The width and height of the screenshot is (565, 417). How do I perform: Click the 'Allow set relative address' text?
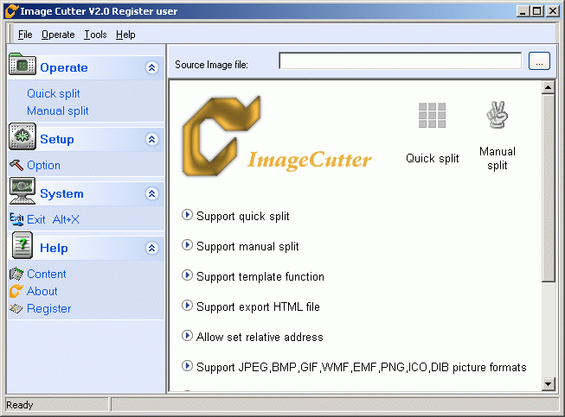pyautogui.click(x=260, y=338)
